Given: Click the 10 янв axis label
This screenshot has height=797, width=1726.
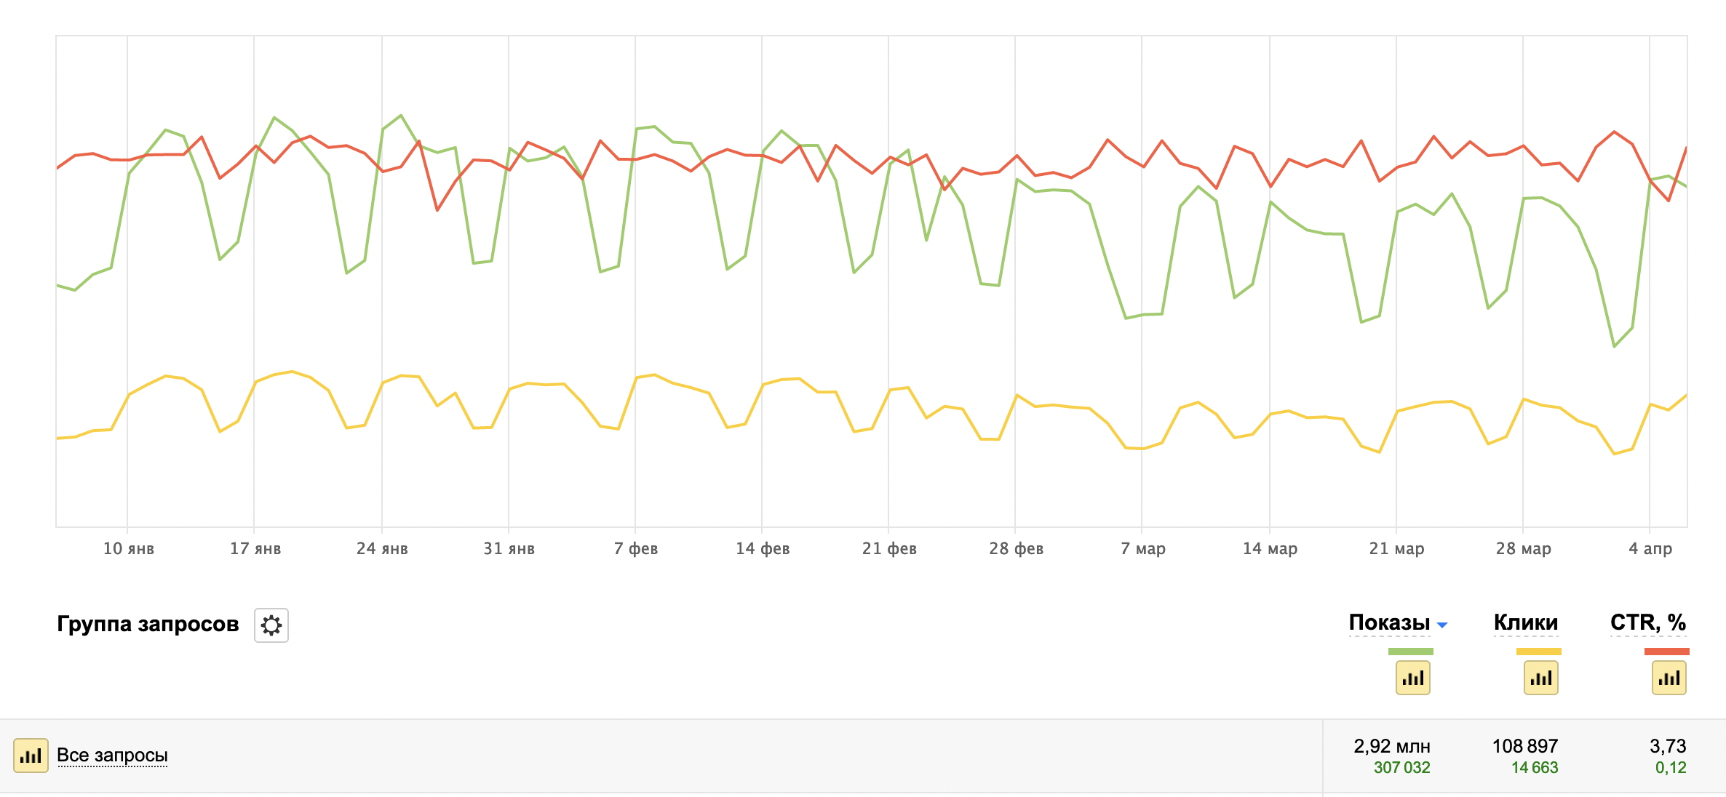Looking at the screenshot, I should coord(128,549).
